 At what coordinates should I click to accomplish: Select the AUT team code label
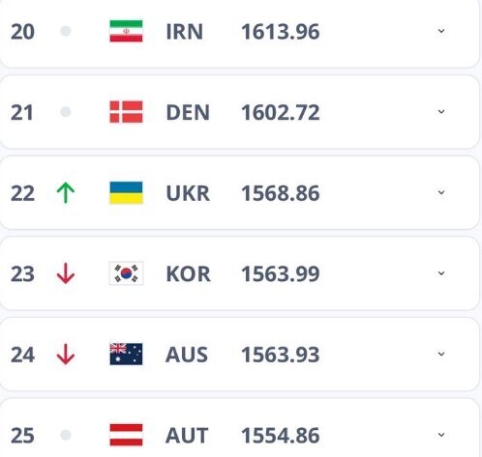[x=187, y=436]
